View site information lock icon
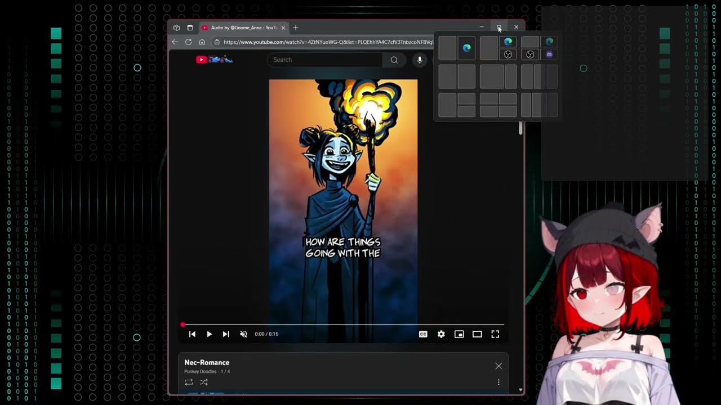Viewport: 721px width, 405px height. 217,42
